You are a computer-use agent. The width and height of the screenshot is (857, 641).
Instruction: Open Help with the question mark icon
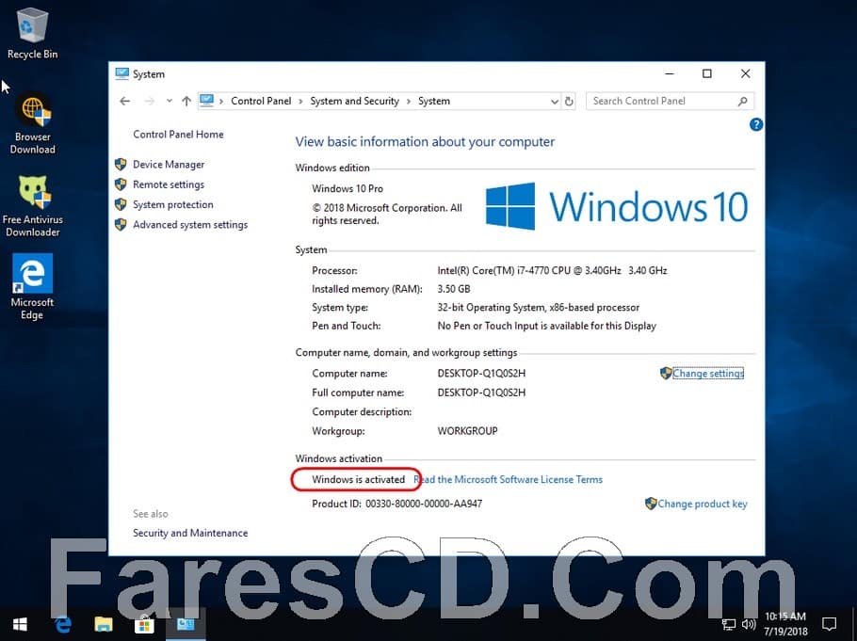pos(756,124)
